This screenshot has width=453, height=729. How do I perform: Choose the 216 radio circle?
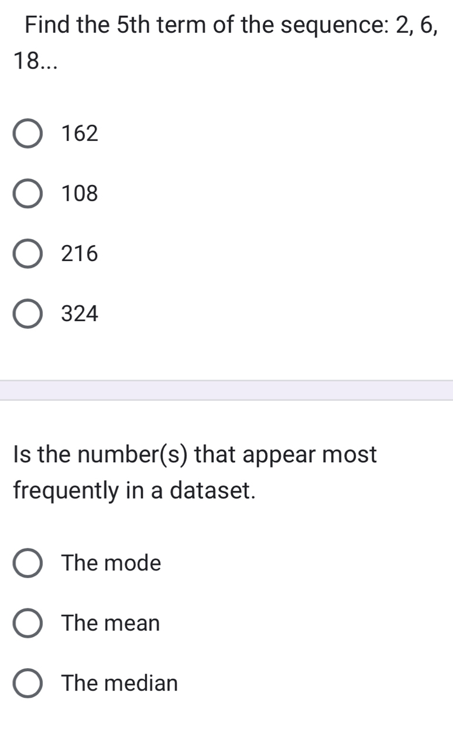(28, 254)
